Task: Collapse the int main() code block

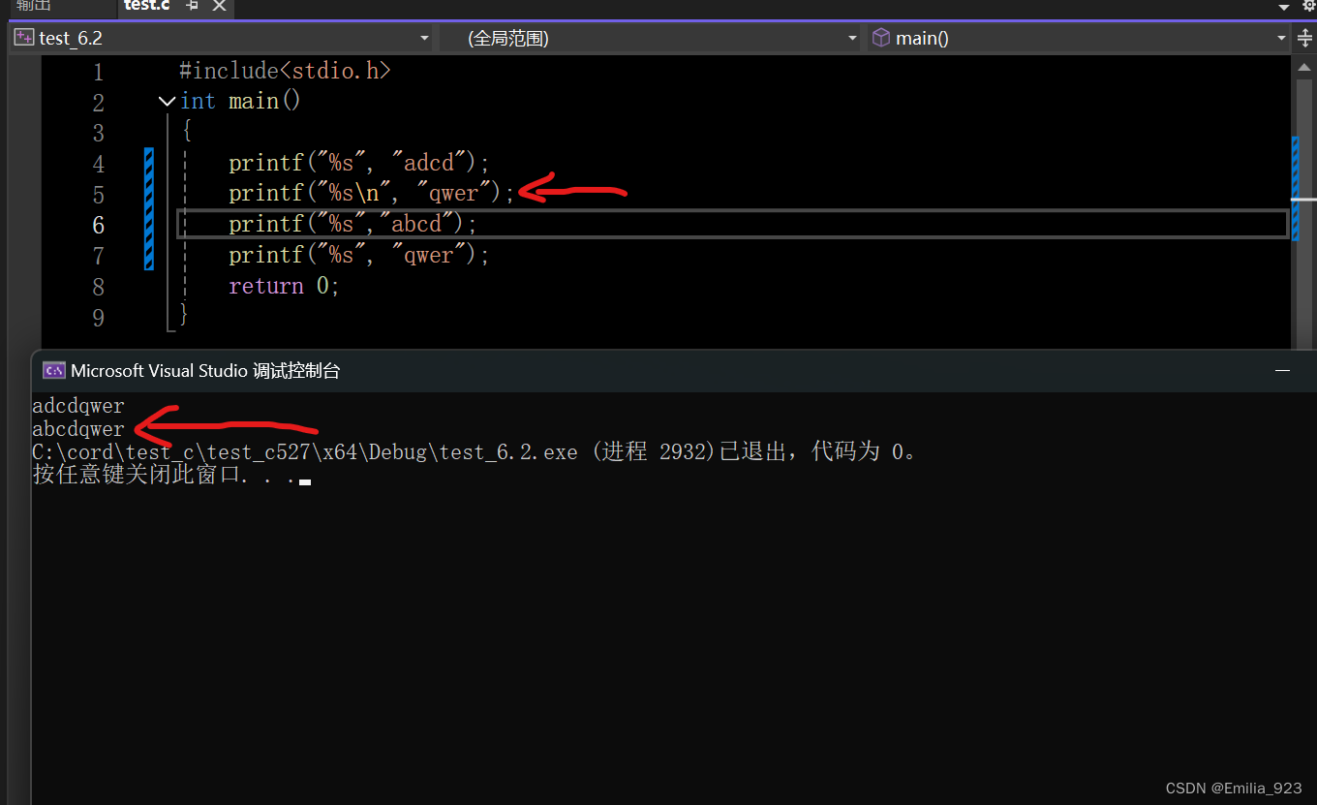Action: (167, 101)
